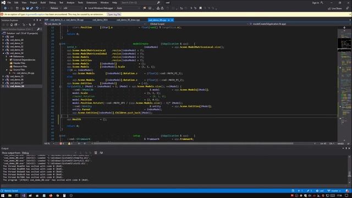Click the Save All toolbar icon
352x198 pixels.
[31, 8]
